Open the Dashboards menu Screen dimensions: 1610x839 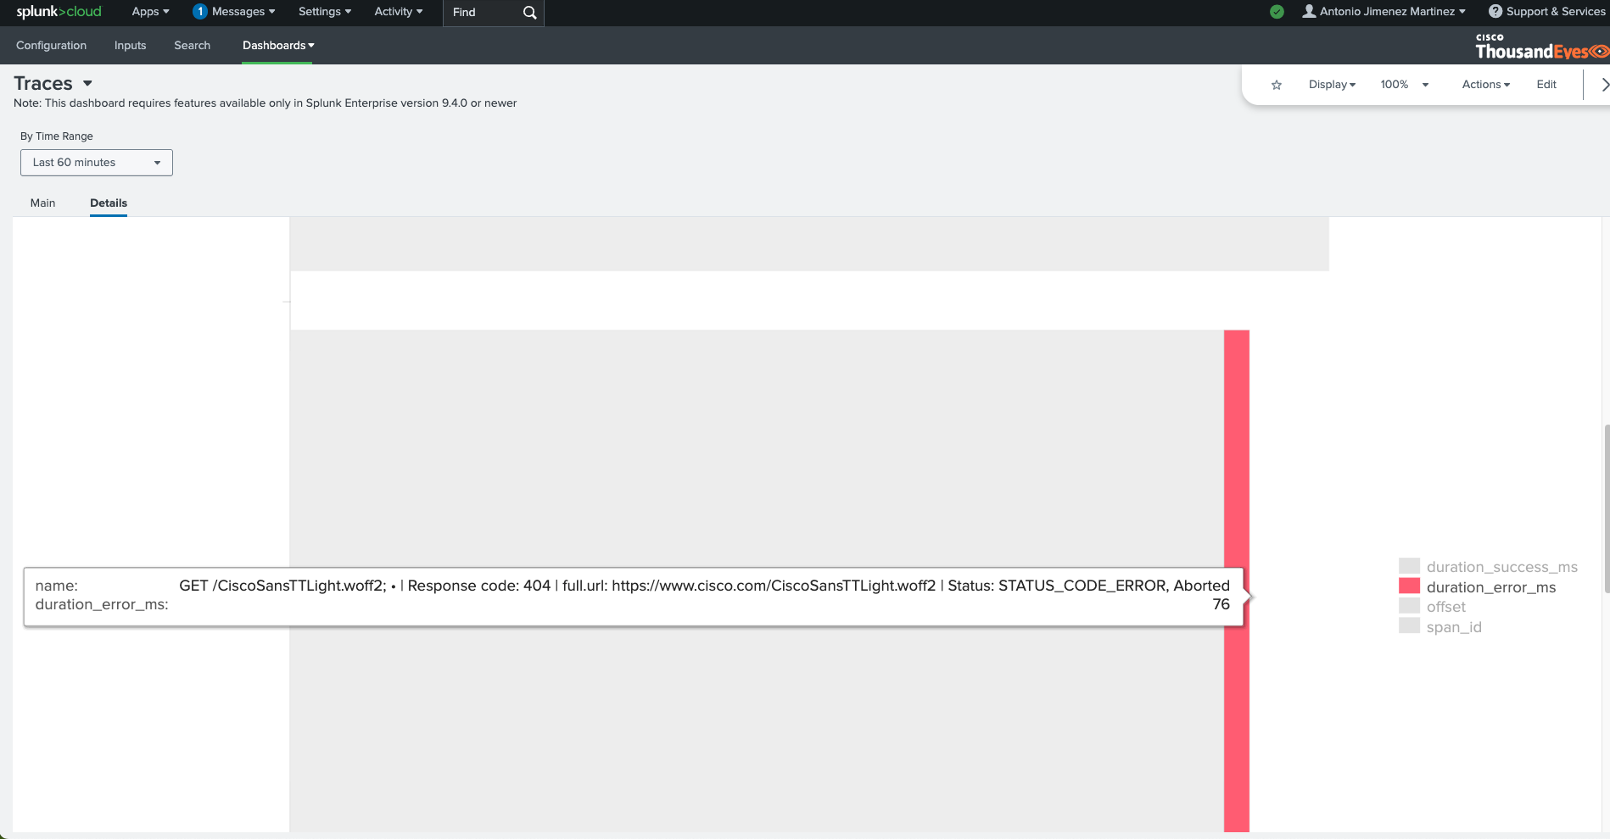pyautogui.click(x=277, y=46)
